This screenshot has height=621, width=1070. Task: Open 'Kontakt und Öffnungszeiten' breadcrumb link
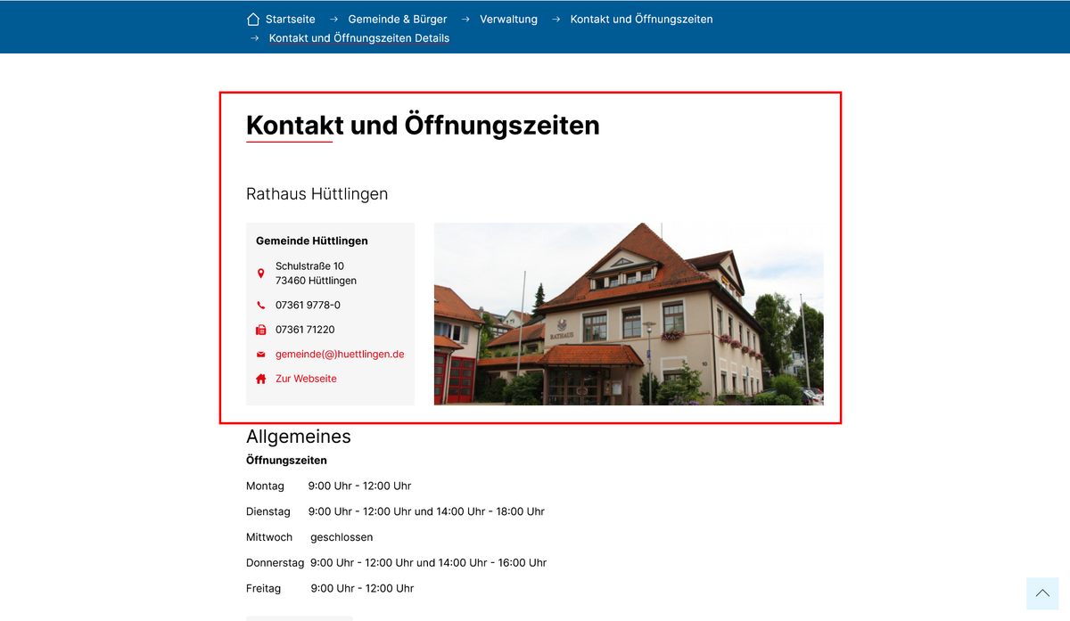(x=641, y=19)
